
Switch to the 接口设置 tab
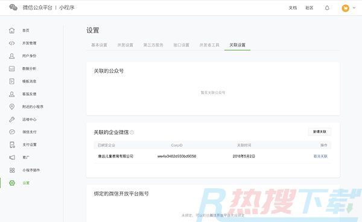pos(181,45)
